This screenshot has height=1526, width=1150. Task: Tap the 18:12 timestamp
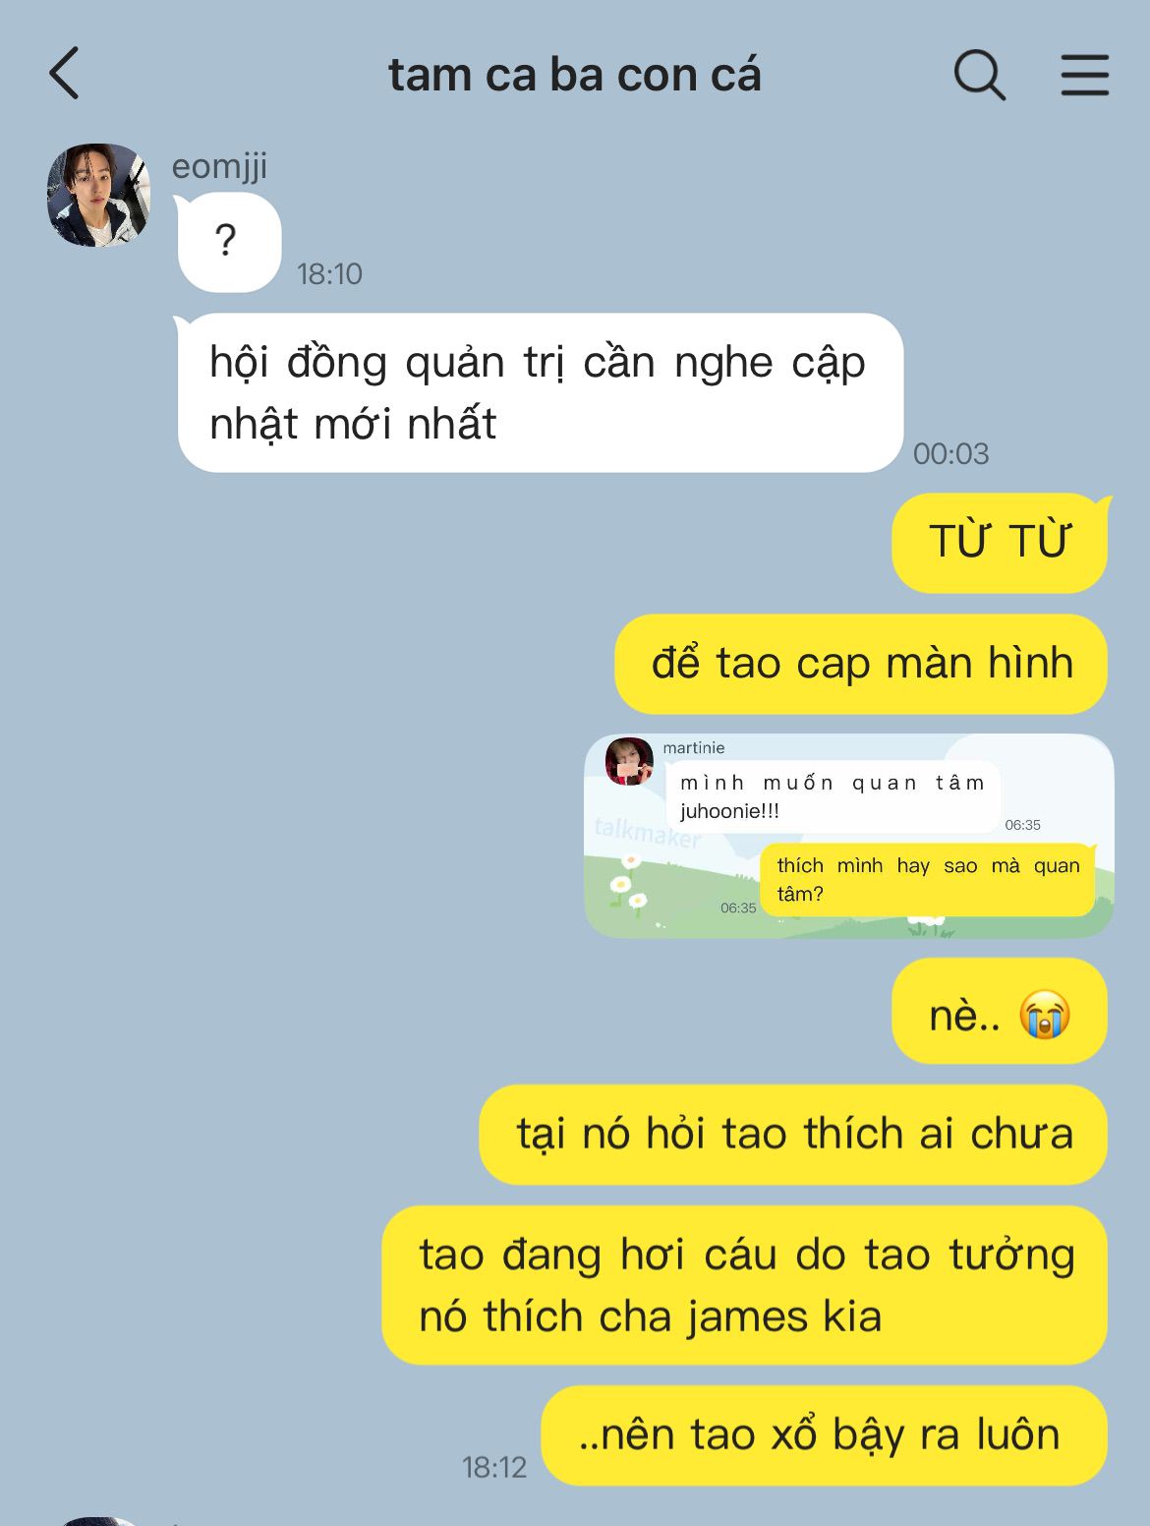(494, 1467)
